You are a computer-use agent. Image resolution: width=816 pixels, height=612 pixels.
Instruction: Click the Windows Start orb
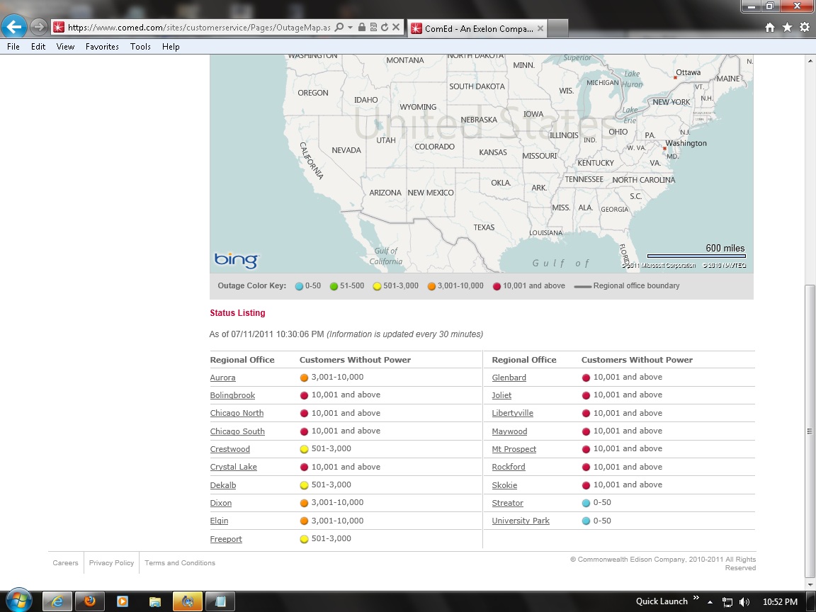pyautogui.click(x=19, y=601)
